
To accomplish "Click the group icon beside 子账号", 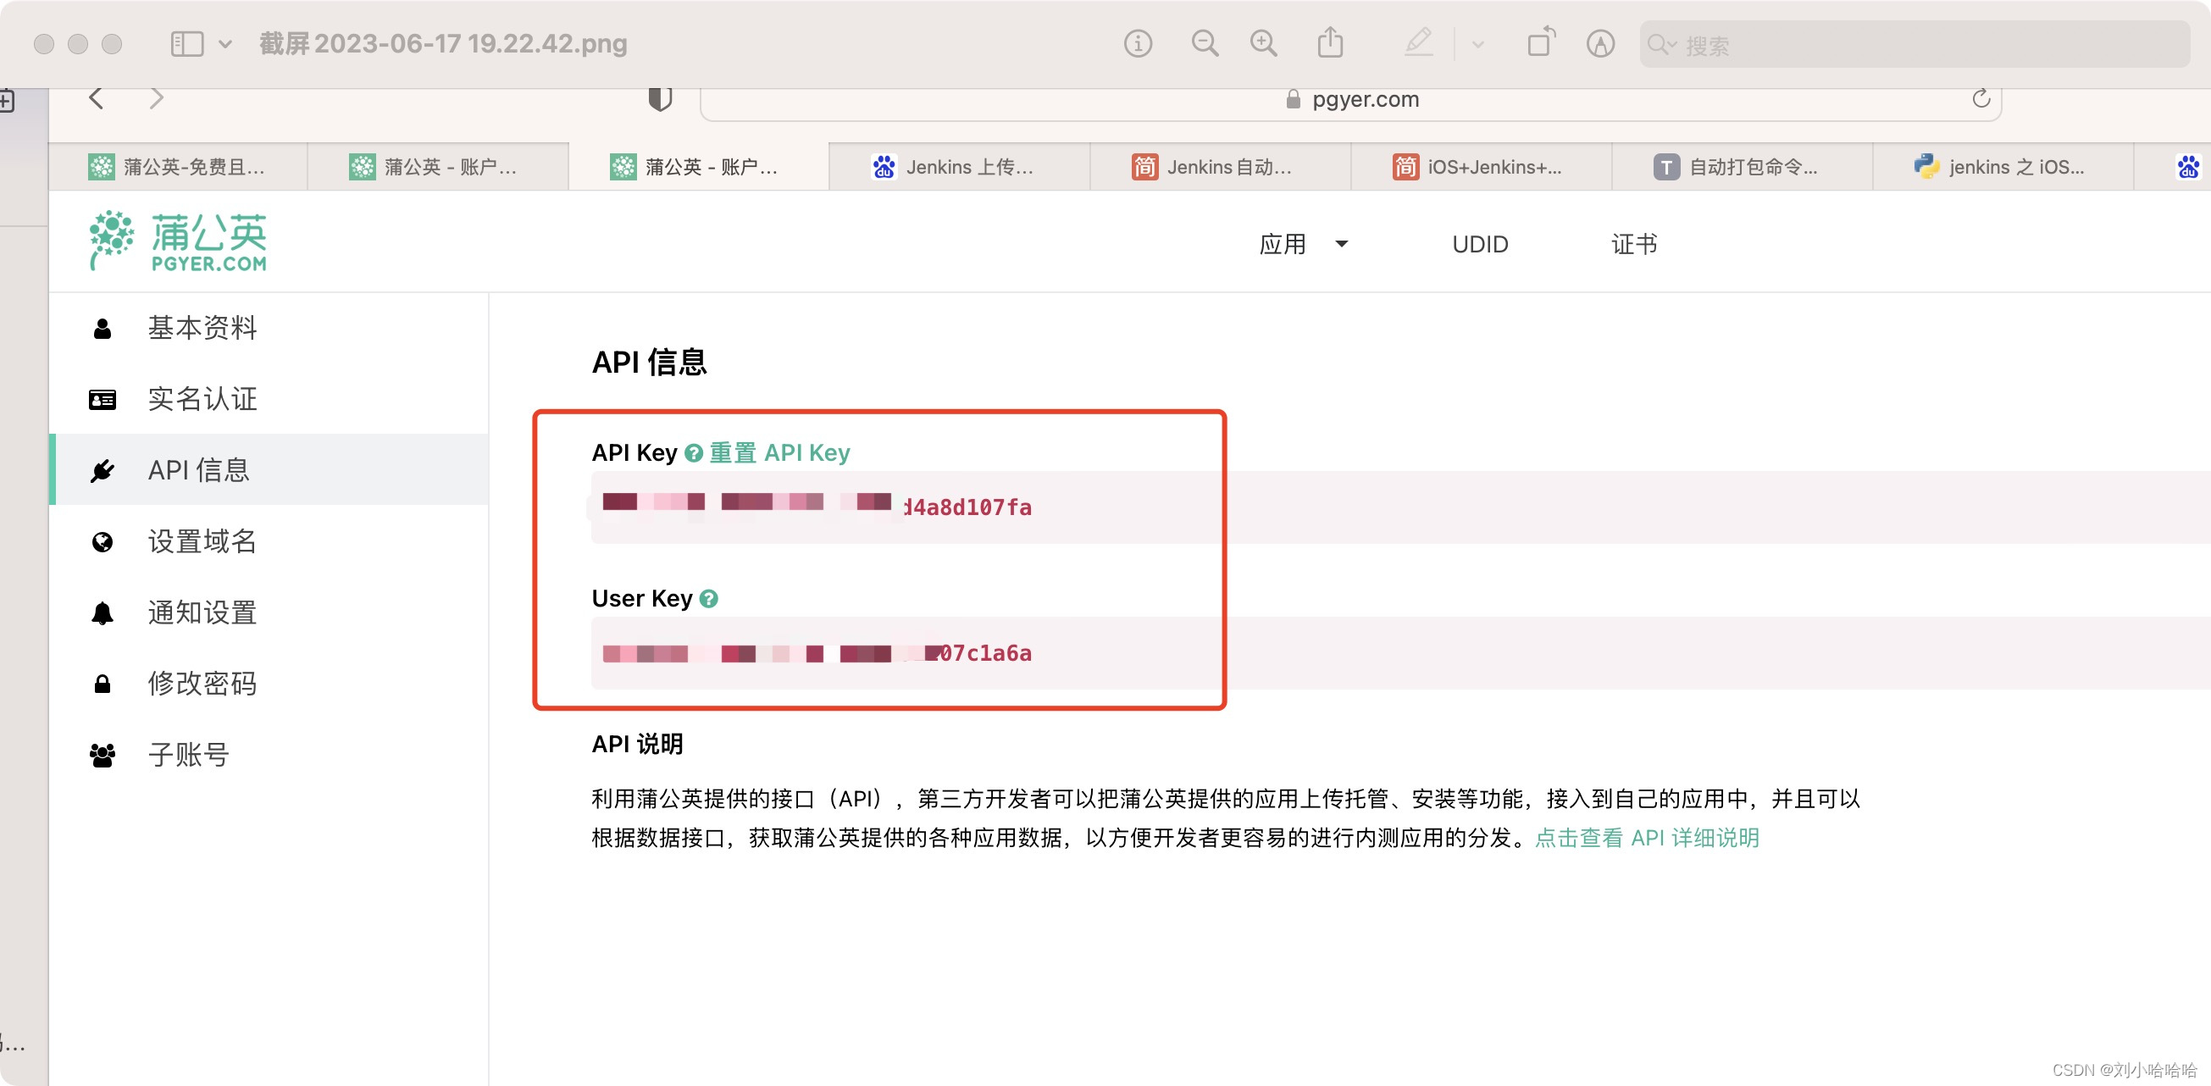I will tap(103, 756).
